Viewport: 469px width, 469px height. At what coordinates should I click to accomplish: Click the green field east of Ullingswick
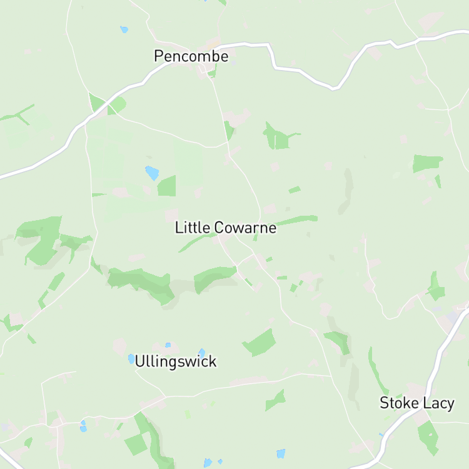(x=260, y=343)
